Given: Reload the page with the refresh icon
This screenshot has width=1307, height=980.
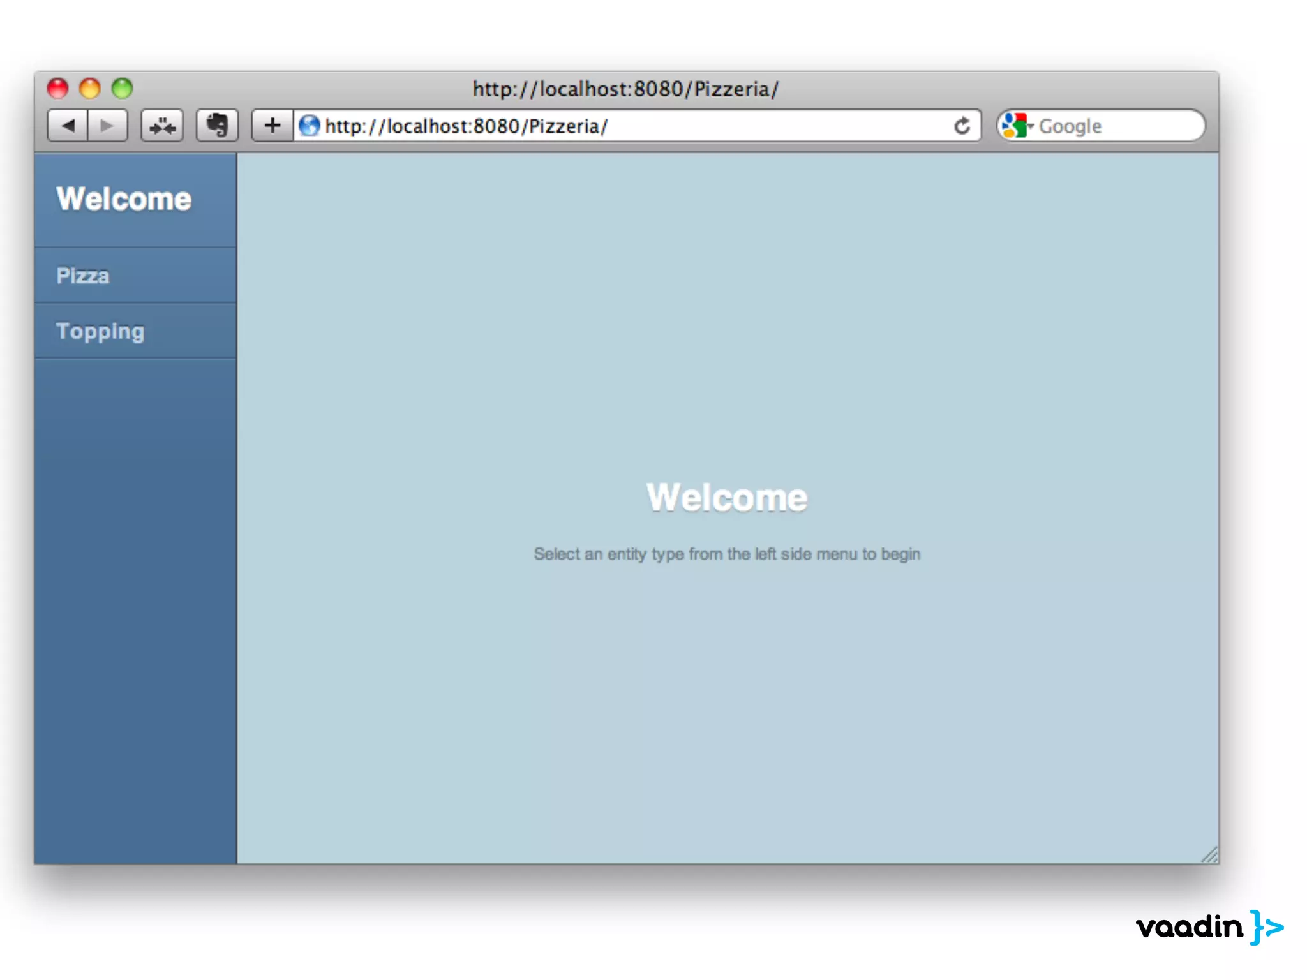Looking at the screenshot, I should (962, 126).
